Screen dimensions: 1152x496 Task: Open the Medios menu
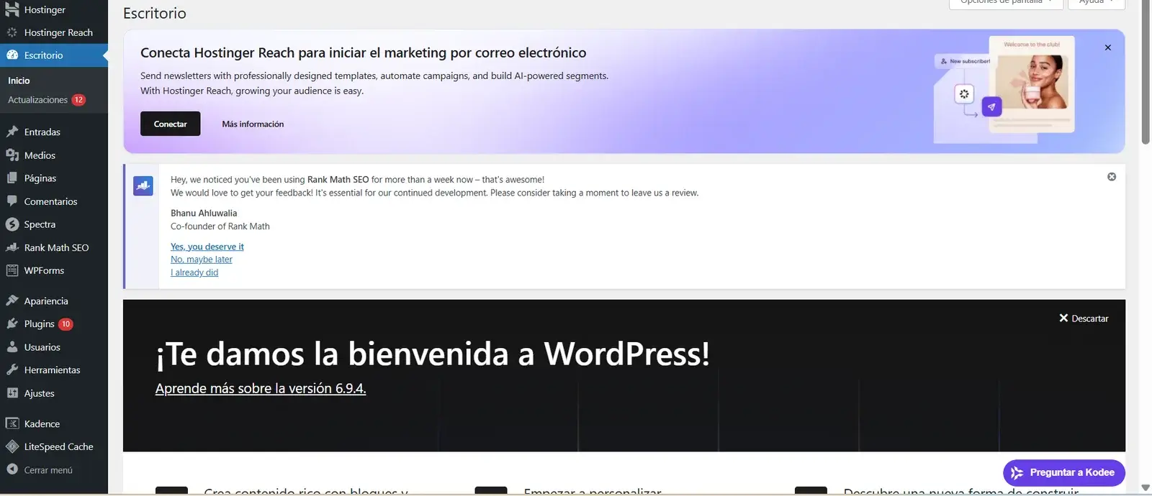click(54, 155)
